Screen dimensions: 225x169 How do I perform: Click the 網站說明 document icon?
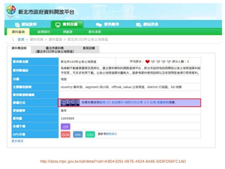point(17,25)
